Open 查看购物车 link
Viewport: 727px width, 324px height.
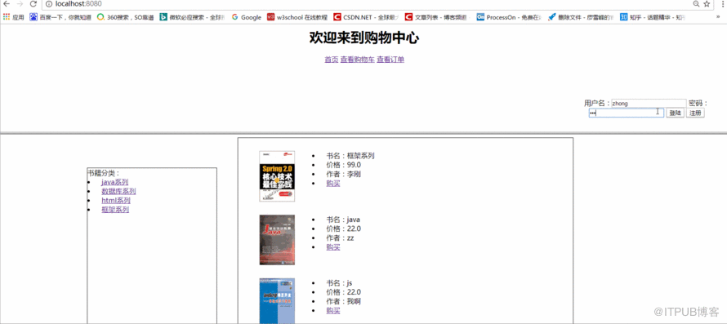358,60
